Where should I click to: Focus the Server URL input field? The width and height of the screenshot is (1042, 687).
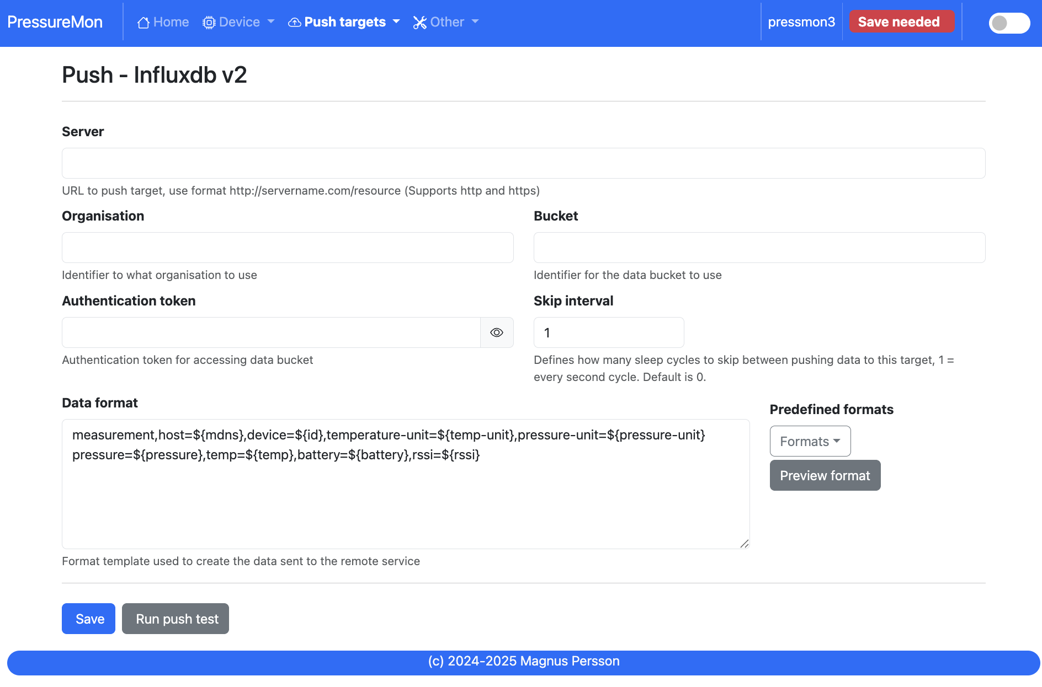click(523, 163)
